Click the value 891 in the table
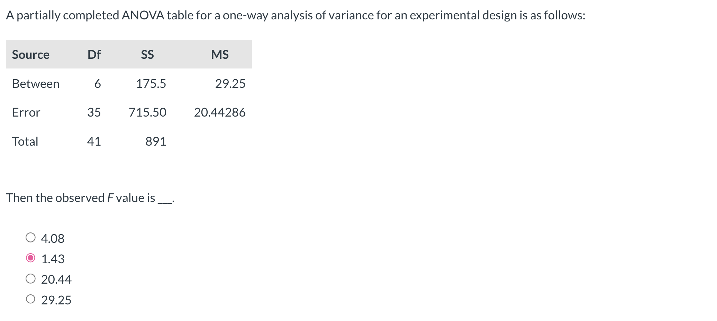This screenshot has height=321, width=717. [156, 141]
